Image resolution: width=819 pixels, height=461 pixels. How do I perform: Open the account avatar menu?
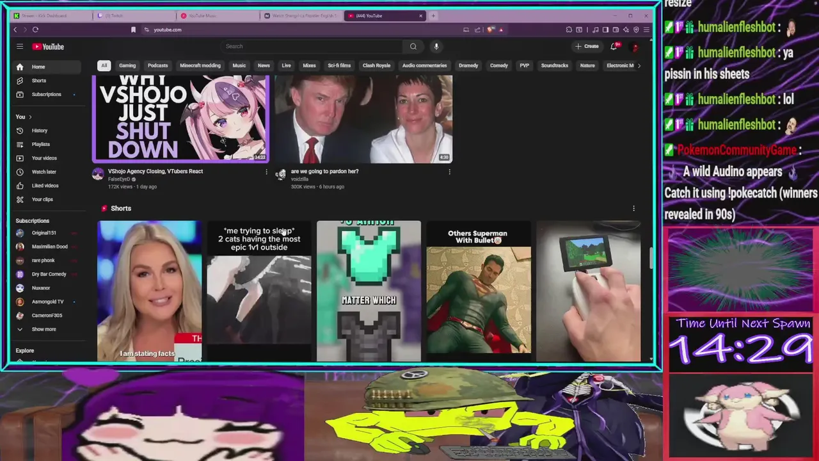pyautogui.click(x=635, y=46)
